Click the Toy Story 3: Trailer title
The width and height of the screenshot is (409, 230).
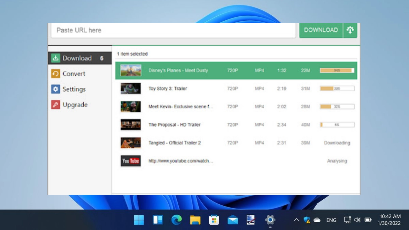pyautogui.click(x=168, y=88)
